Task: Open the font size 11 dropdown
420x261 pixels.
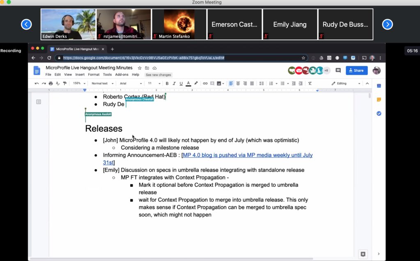Action: click(154, 83)
